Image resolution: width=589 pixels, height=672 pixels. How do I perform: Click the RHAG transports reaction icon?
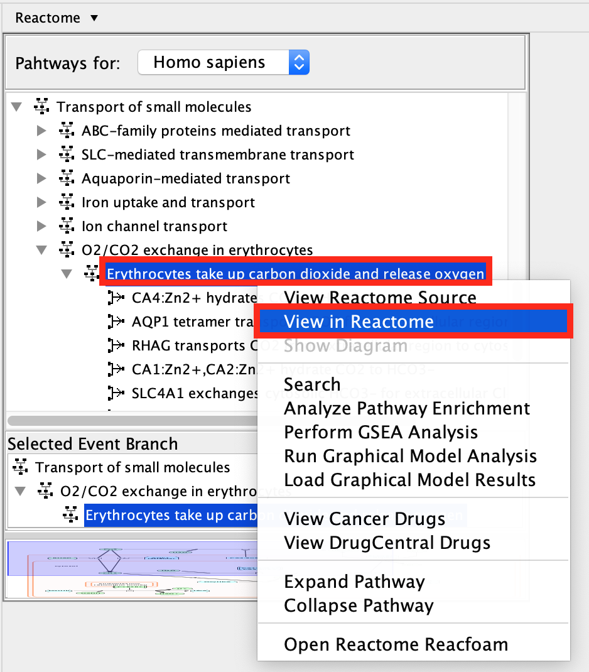coord(116,345)
